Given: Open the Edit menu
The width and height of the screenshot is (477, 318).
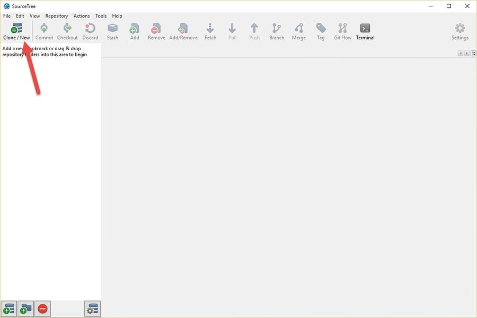Looking at the screenshot, I should [x=20, y=16].
